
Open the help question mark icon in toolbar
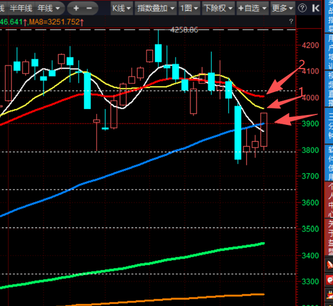click(x=302, y=9)
